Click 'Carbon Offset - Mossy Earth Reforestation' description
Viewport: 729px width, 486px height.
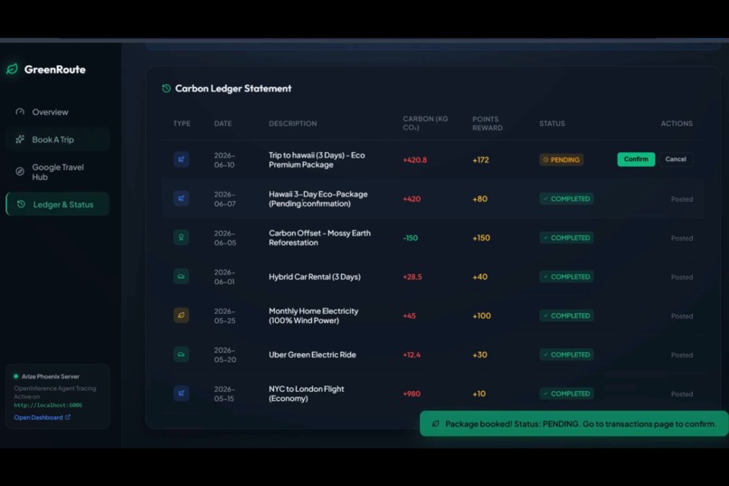[x=319, y=238]
